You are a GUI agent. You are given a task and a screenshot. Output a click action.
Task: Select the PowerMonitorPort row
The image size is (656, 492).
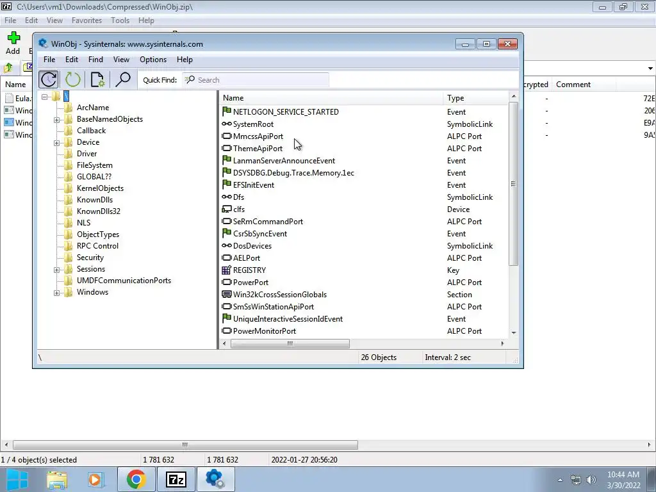point(364,331)
